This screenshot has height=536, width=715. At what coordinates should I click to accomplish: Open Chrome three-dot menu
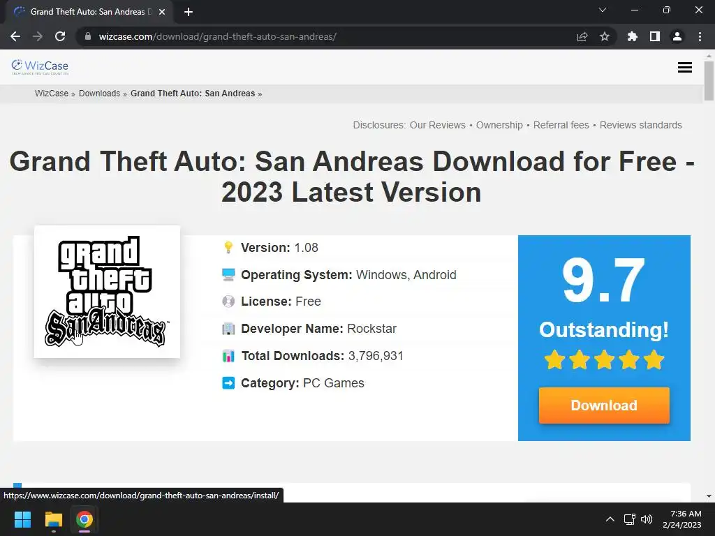pyautogui.click(x=700, y=36)
